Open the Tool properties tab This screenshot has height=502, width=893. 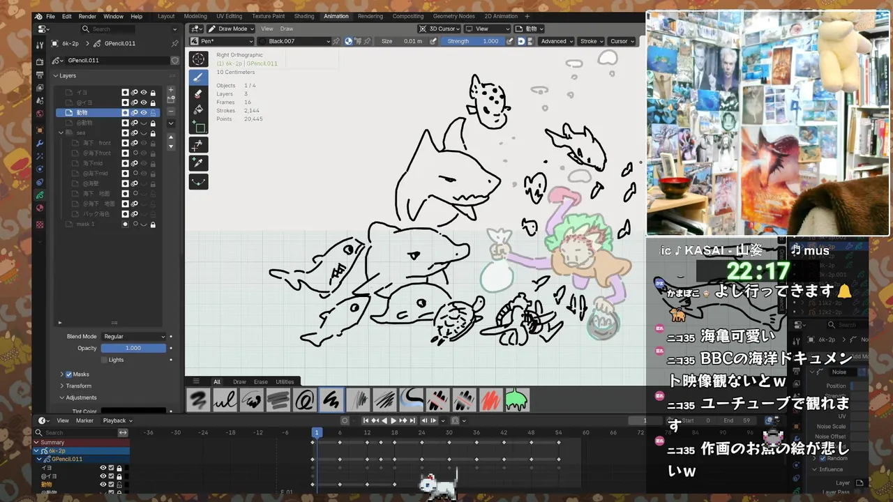(40, 44)
